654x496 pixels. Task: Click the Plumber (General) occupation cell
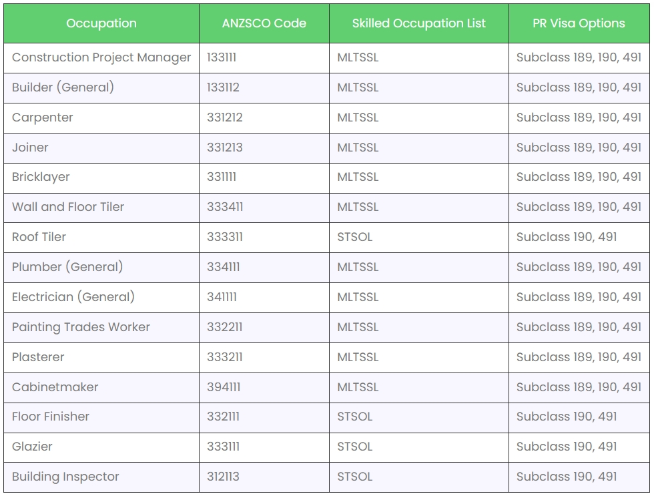point(67,267)
